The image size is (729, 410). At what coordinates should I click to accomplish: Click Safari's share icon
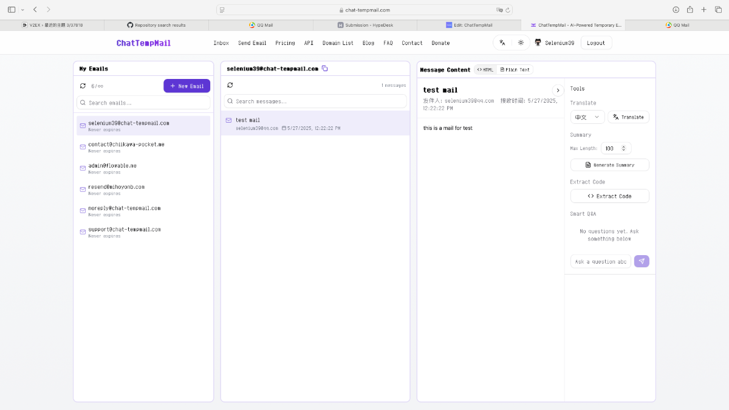[690, 10]
